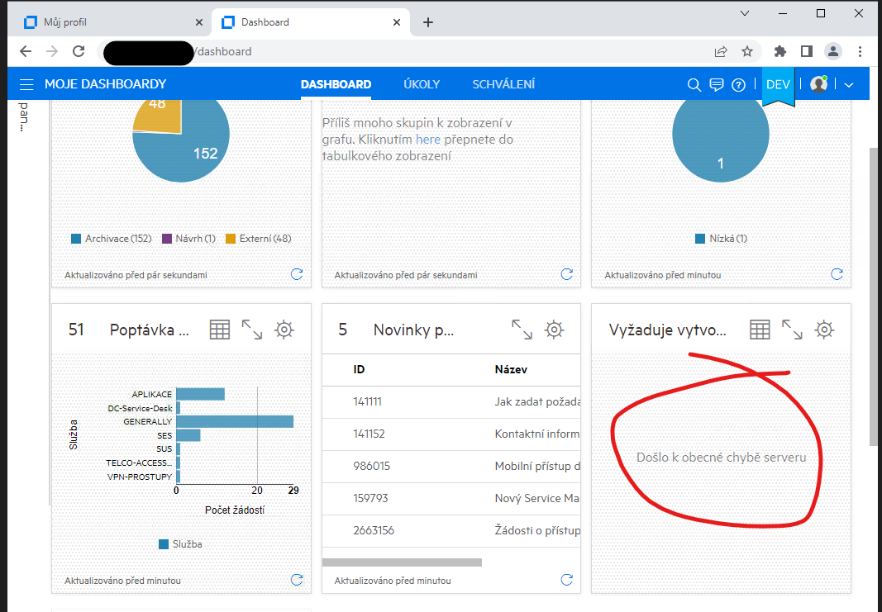Expand the Vyžaduje vytvo widget
The image size is (882, 612).
(x=792, y=329)
